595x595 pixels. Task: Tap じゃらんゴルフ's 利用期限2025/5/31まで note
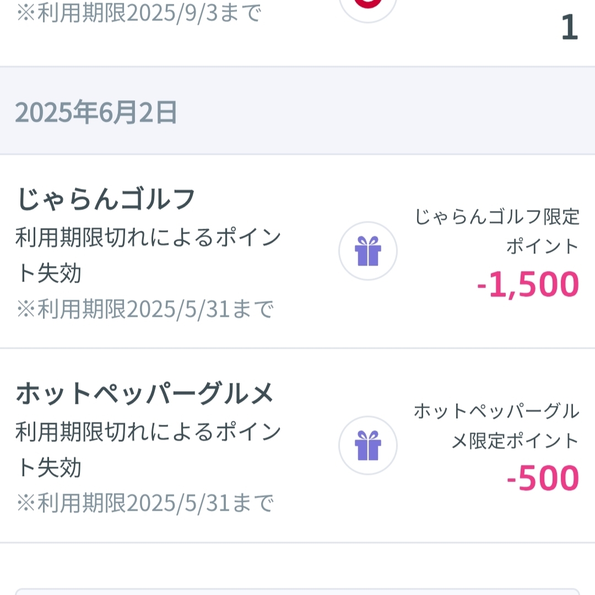coord(145,310)
